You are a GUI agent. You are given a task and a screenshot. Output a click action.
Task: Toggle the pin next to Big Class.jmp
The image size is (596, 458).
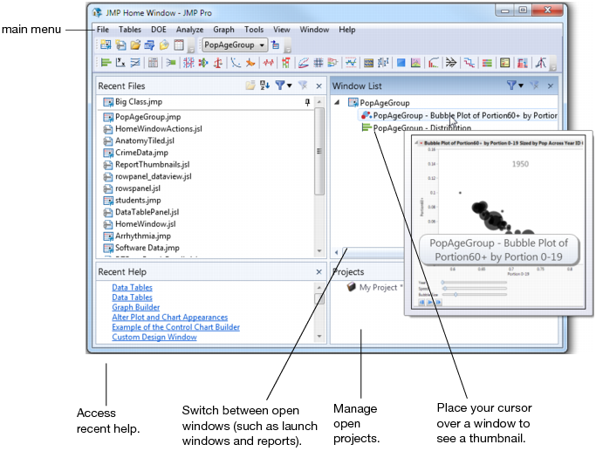pos(307,103)
